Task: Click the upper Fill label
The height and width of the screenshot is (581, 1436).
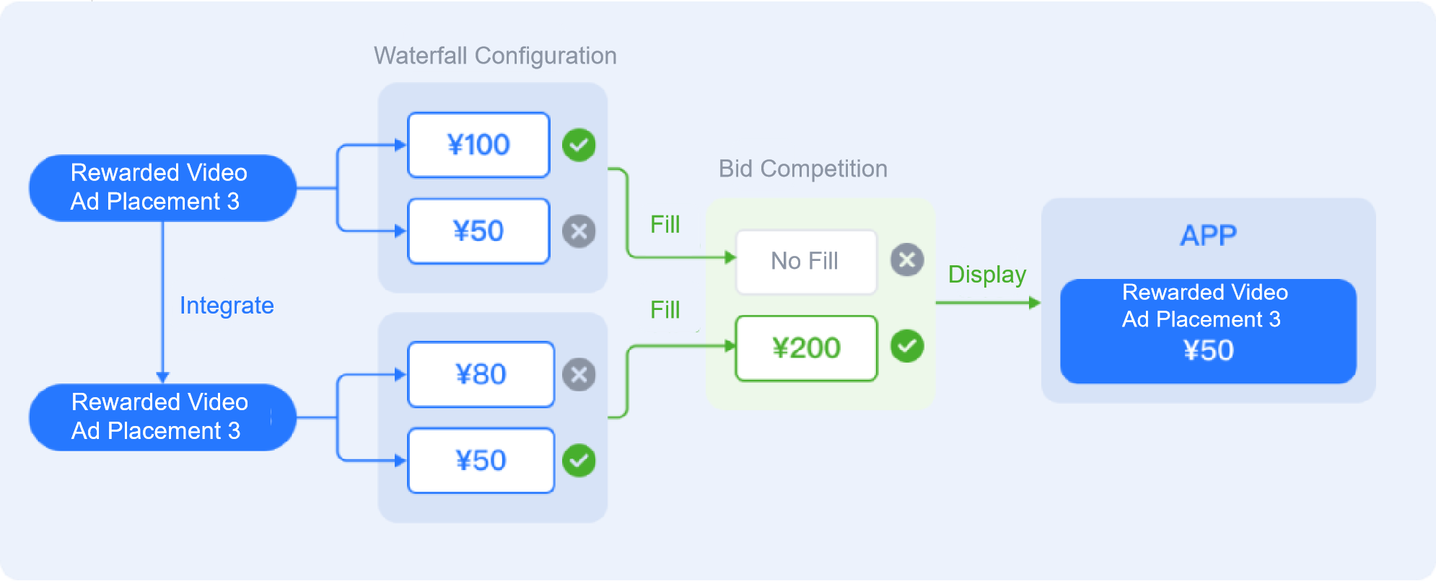Action: (x=665, y=224)
